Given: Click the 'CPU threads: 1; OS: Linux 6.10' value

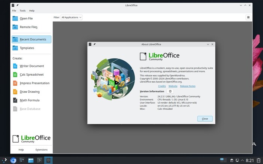Looking at the screenshot, I should [x=173, y=100].
